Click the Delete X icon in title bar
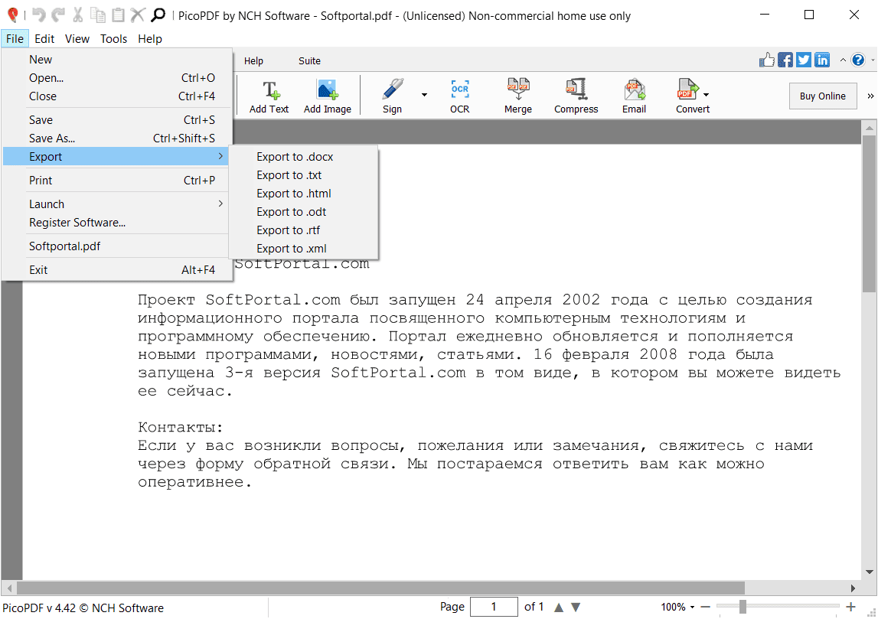This screenshot has height=619, width=878. coord(138,15)
